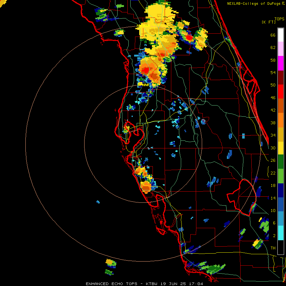Pick the medium blue legend swatch
Screen dimensions: 286x286
pos(281,204)
